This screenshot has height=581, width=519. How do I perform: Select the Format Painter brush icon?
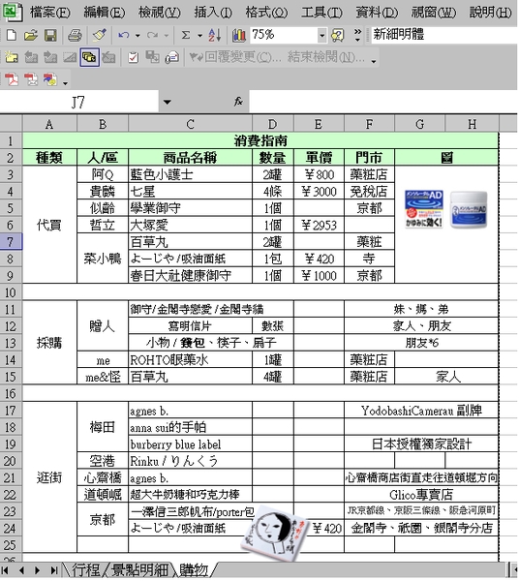[99, 36]
